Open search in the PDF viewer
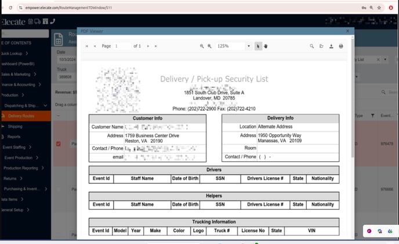The height and width of the screenshot is (244, 399). 311,46
